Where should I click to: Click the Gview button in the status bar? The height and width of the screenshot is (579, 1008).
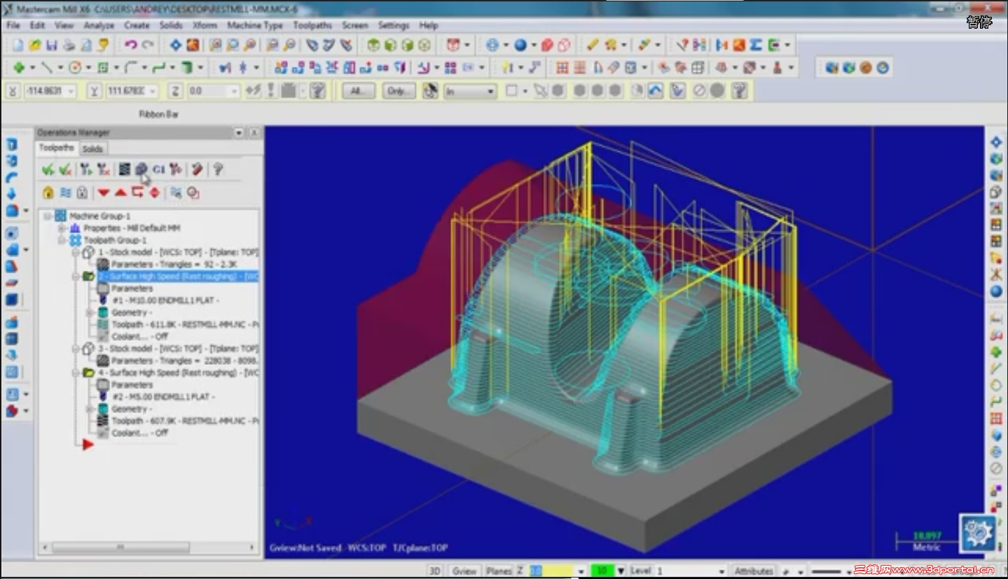[464, 571]
